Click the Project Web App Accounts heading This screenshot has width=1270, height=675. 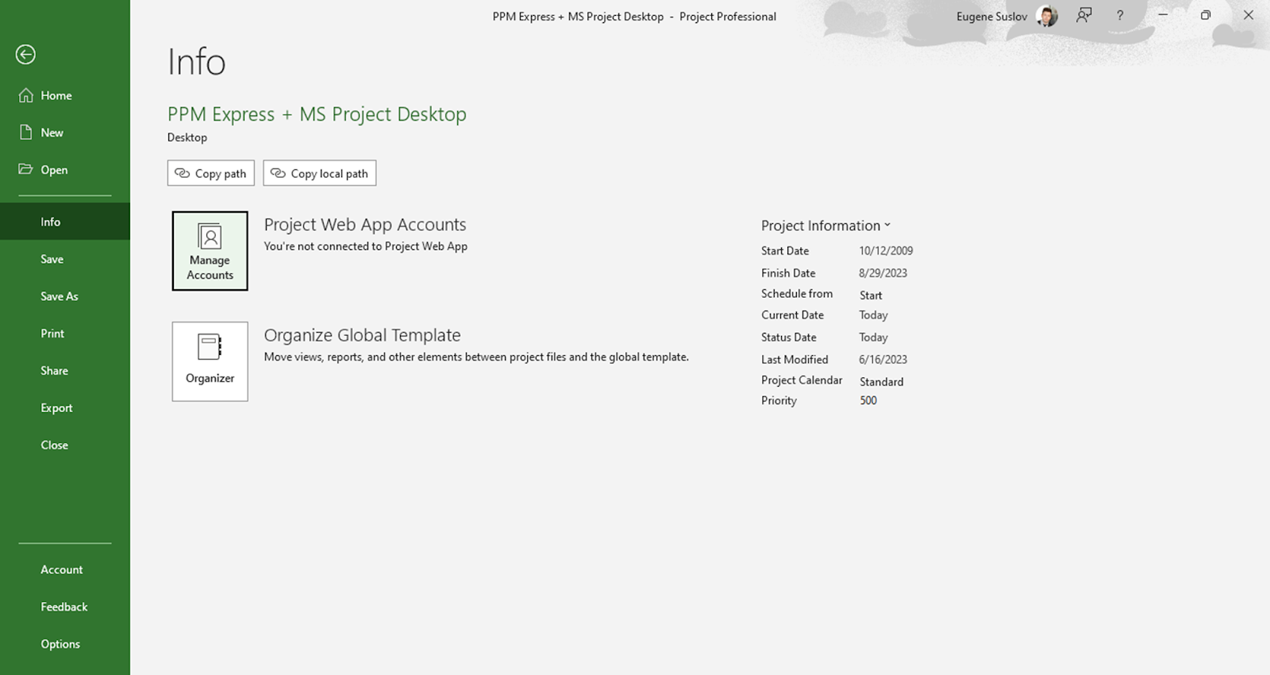(365, 225)
